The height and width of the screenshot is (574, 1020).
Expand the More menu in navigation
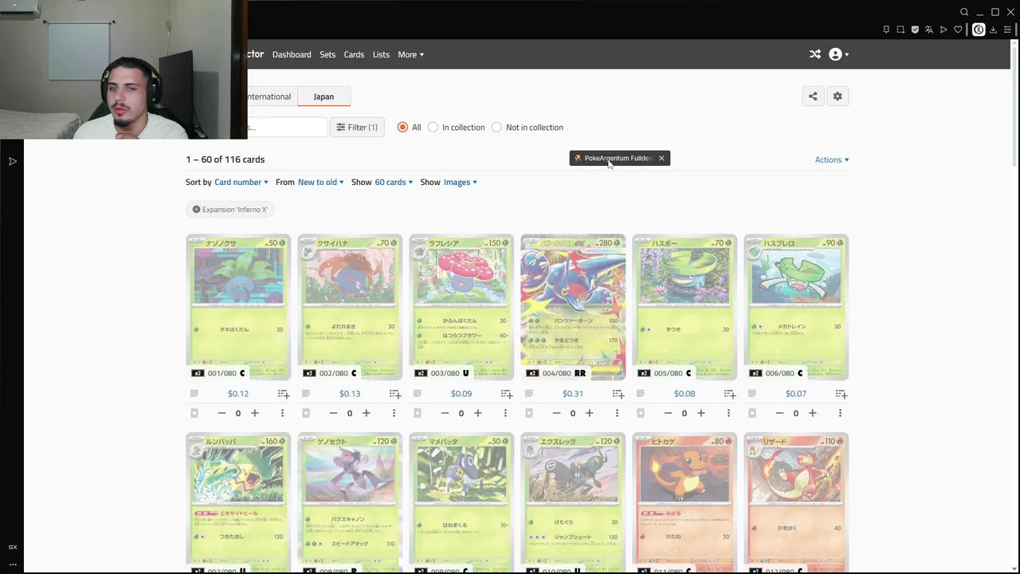click(410, 54)
